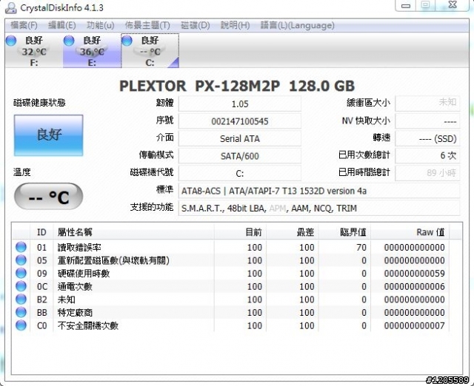Click the transfer mode value SATA/600
The height and width of the screenshot is (386, 474).
240,156
